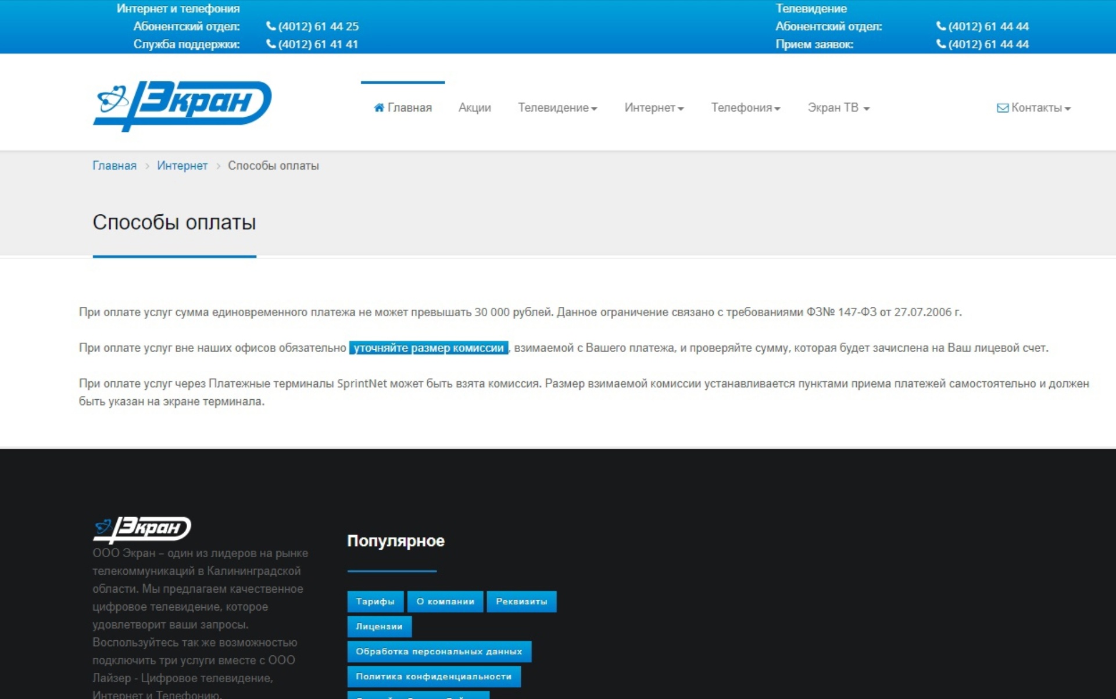
Task: Click the уточняйте размер комиссии link
Action: coord(429,347)
